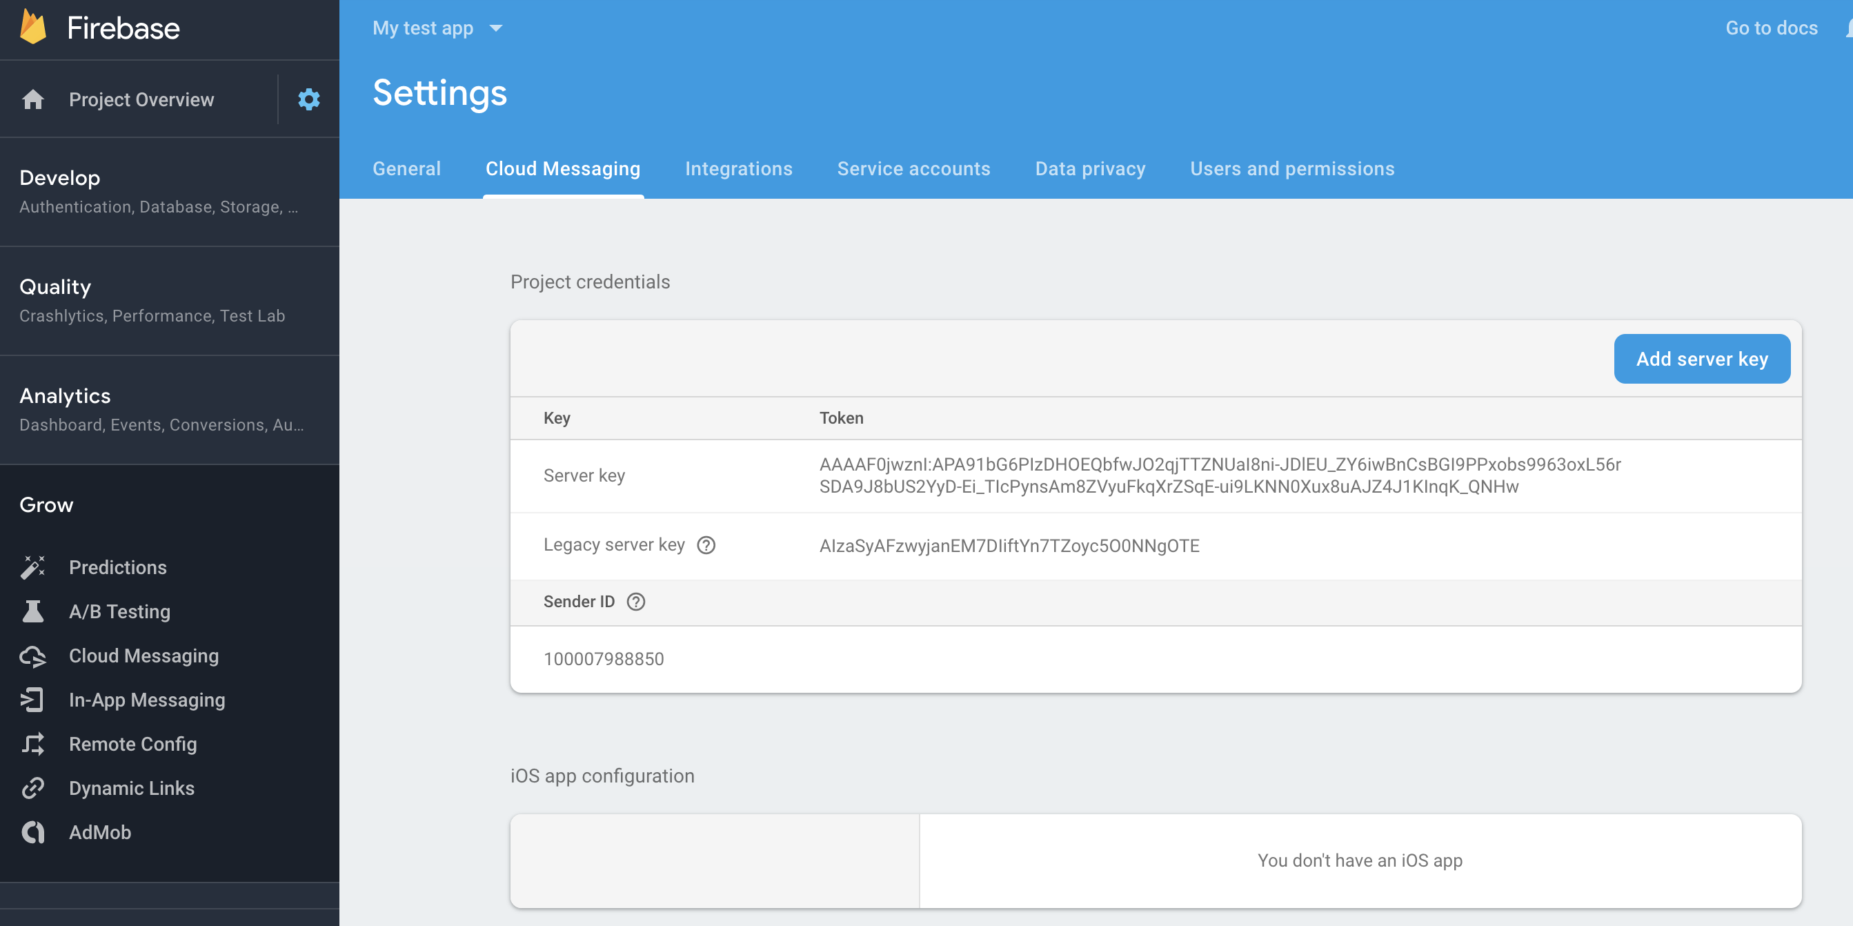Open AdMob from the sidebar
This screenshot has width=1853, height=926.
point(100,832)
